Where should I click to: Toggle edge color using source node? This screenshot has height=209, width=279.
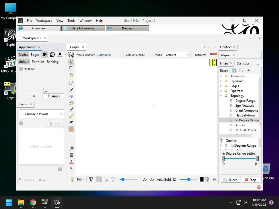[x=106, y=180]
